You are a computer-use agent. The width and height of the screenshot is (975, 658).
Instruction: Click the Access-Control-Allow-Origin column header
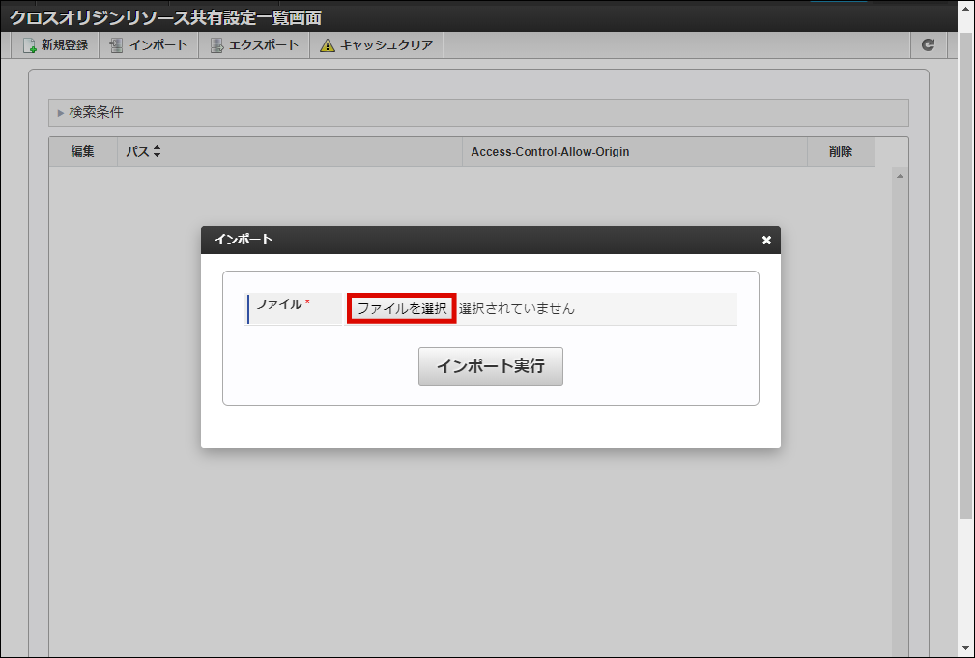551,151
